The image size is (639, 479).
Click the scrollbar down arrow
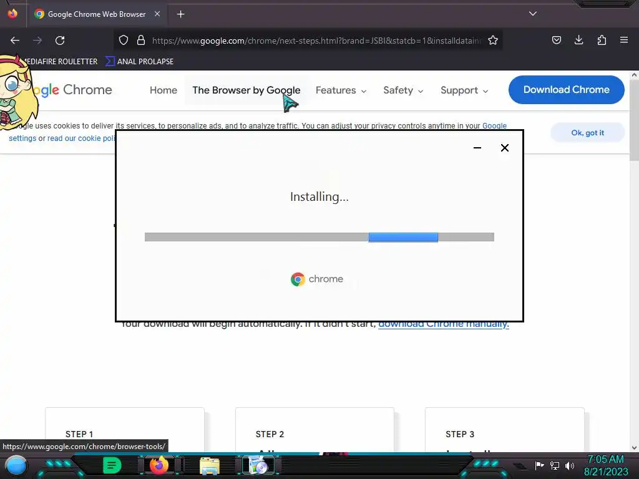pyautogui.click(x=634, y=448)
